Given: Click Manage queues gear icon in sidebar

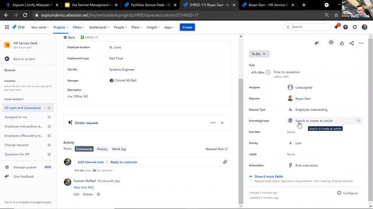Looking at the screenshot, I should (x=7, y=167).
